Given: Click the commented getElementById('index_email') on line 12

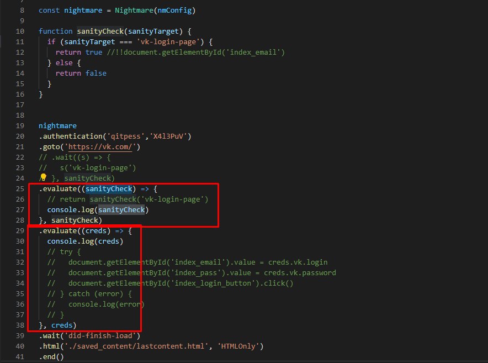Looking at the screenshot, I should (223, 52).
